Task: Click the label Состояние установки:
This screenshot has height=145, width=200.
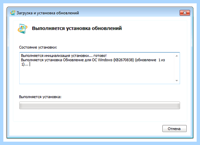Action: [38, 47]
